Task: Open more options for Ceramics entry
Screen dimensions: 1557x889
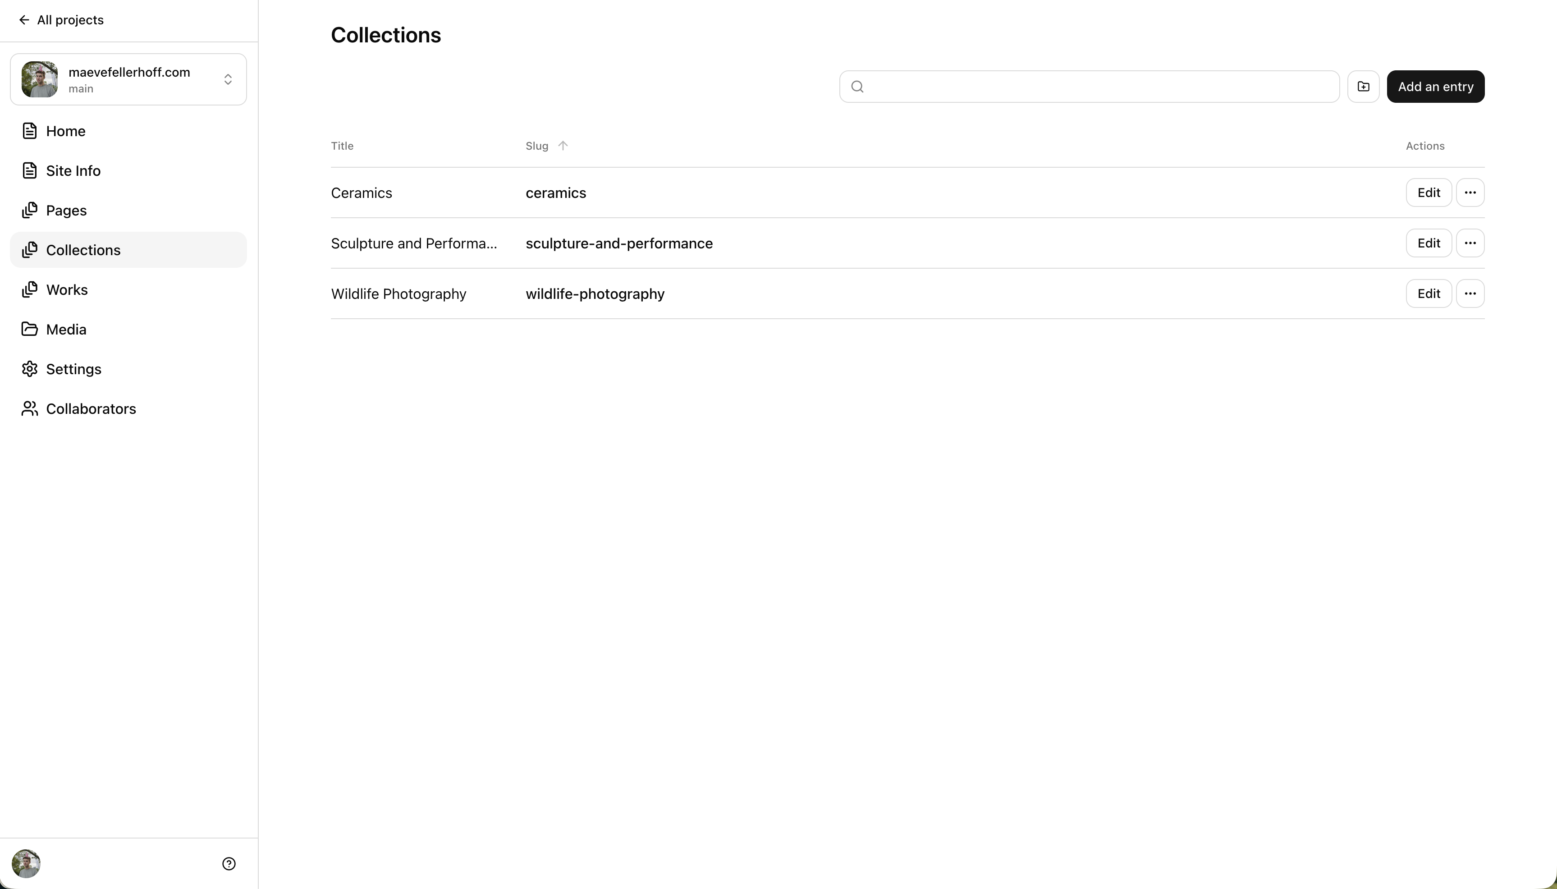Action: coord(1470,193)
